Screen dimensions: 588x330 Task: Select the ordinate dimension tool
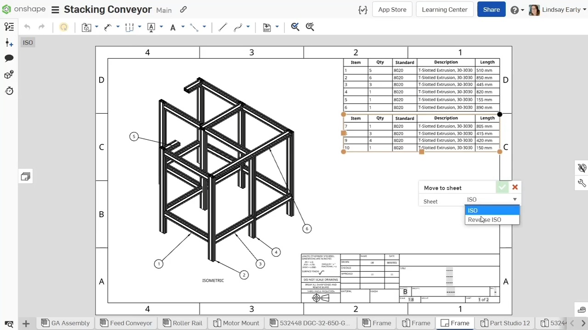(130, 27)
